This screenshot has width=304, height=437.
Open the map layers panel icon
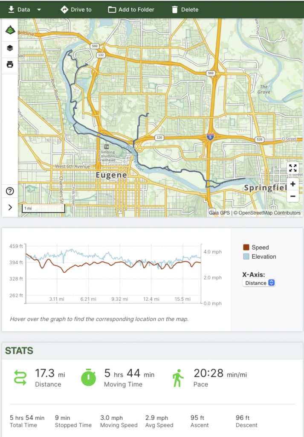click(10, 48)
